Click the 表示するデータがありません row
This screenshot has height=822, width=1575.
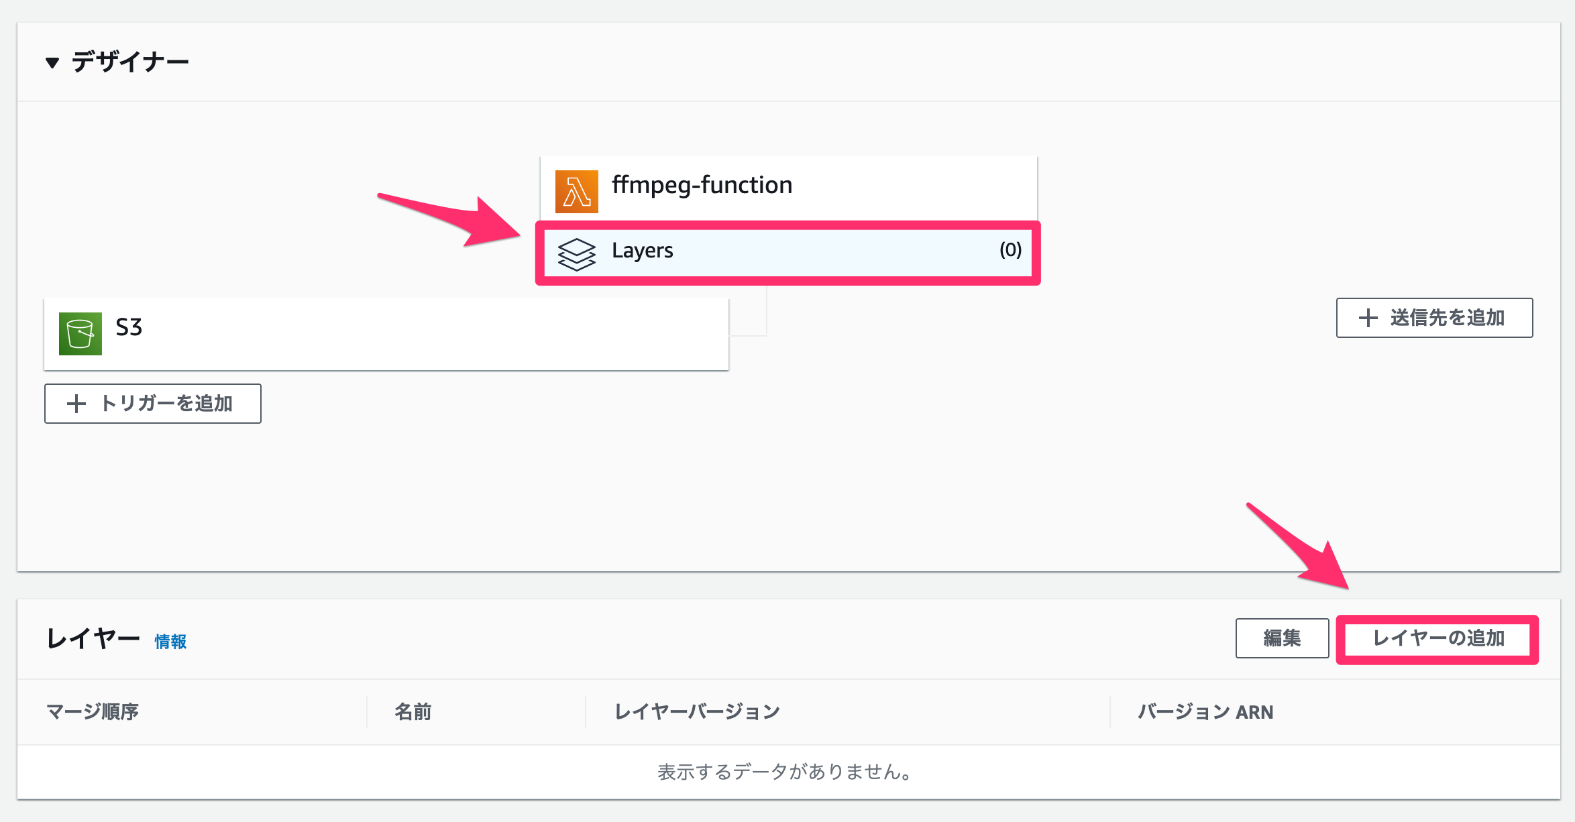point(785,771)
